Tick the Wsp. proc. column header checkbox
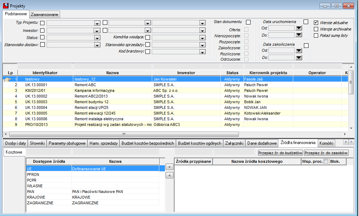 click(326, 161)
